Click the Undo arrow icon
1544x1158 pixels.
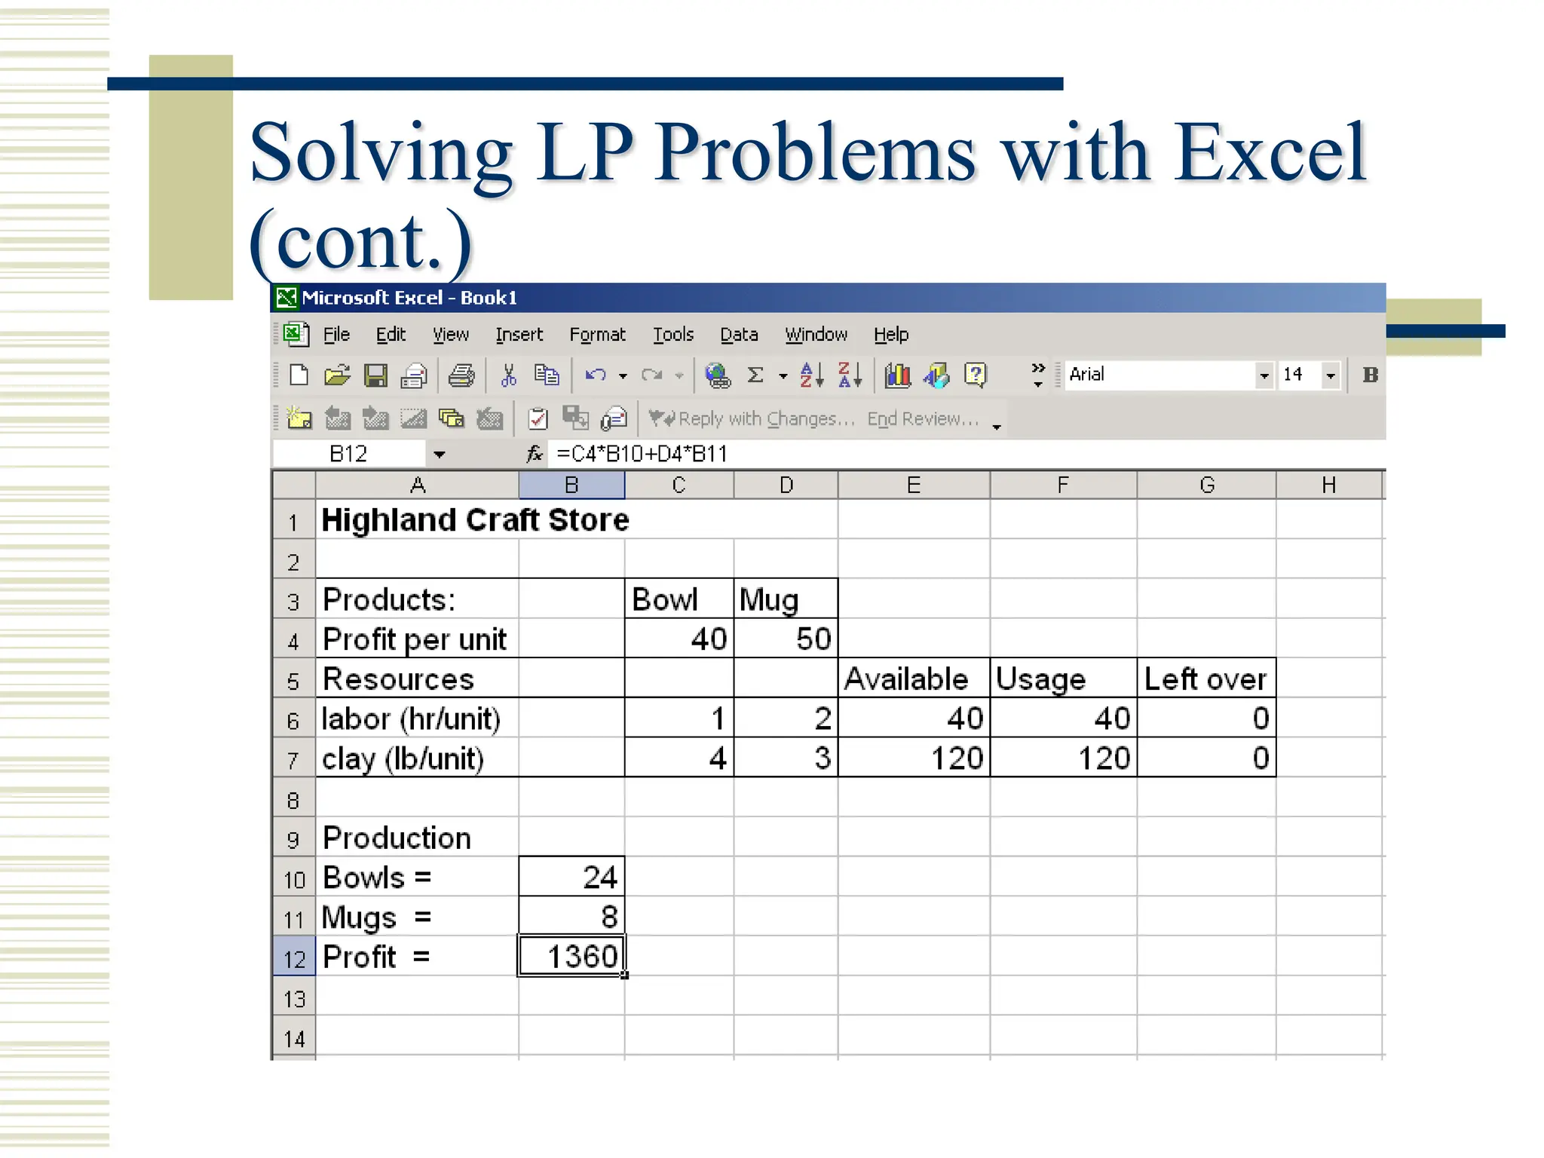[x=596, y=375]
